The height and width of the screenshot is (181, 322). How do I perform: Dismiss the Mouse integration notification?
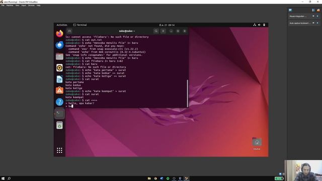tap(317, 16)
